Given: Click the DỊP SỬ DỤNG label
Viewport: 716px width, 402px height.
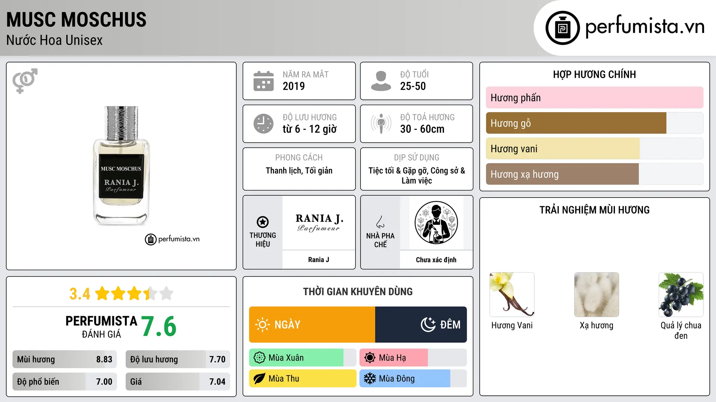Looking at the screenshot, I should [417, 157].
